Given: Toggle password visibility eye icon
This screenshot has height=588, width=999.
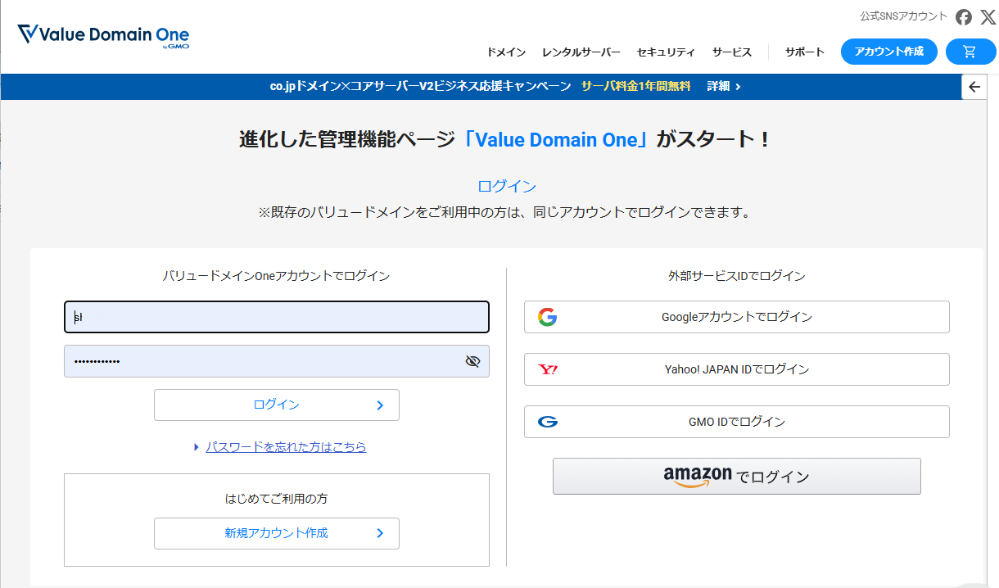Looking at the screenshot, I should click(x=472, y=361).
